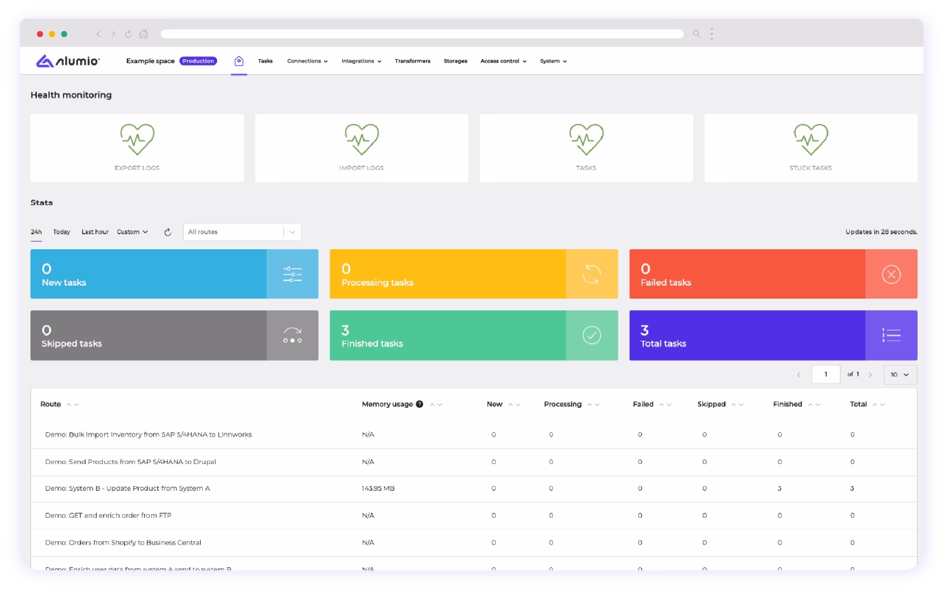Select the health monitoring tag icon in navbar

coord(239,61)
